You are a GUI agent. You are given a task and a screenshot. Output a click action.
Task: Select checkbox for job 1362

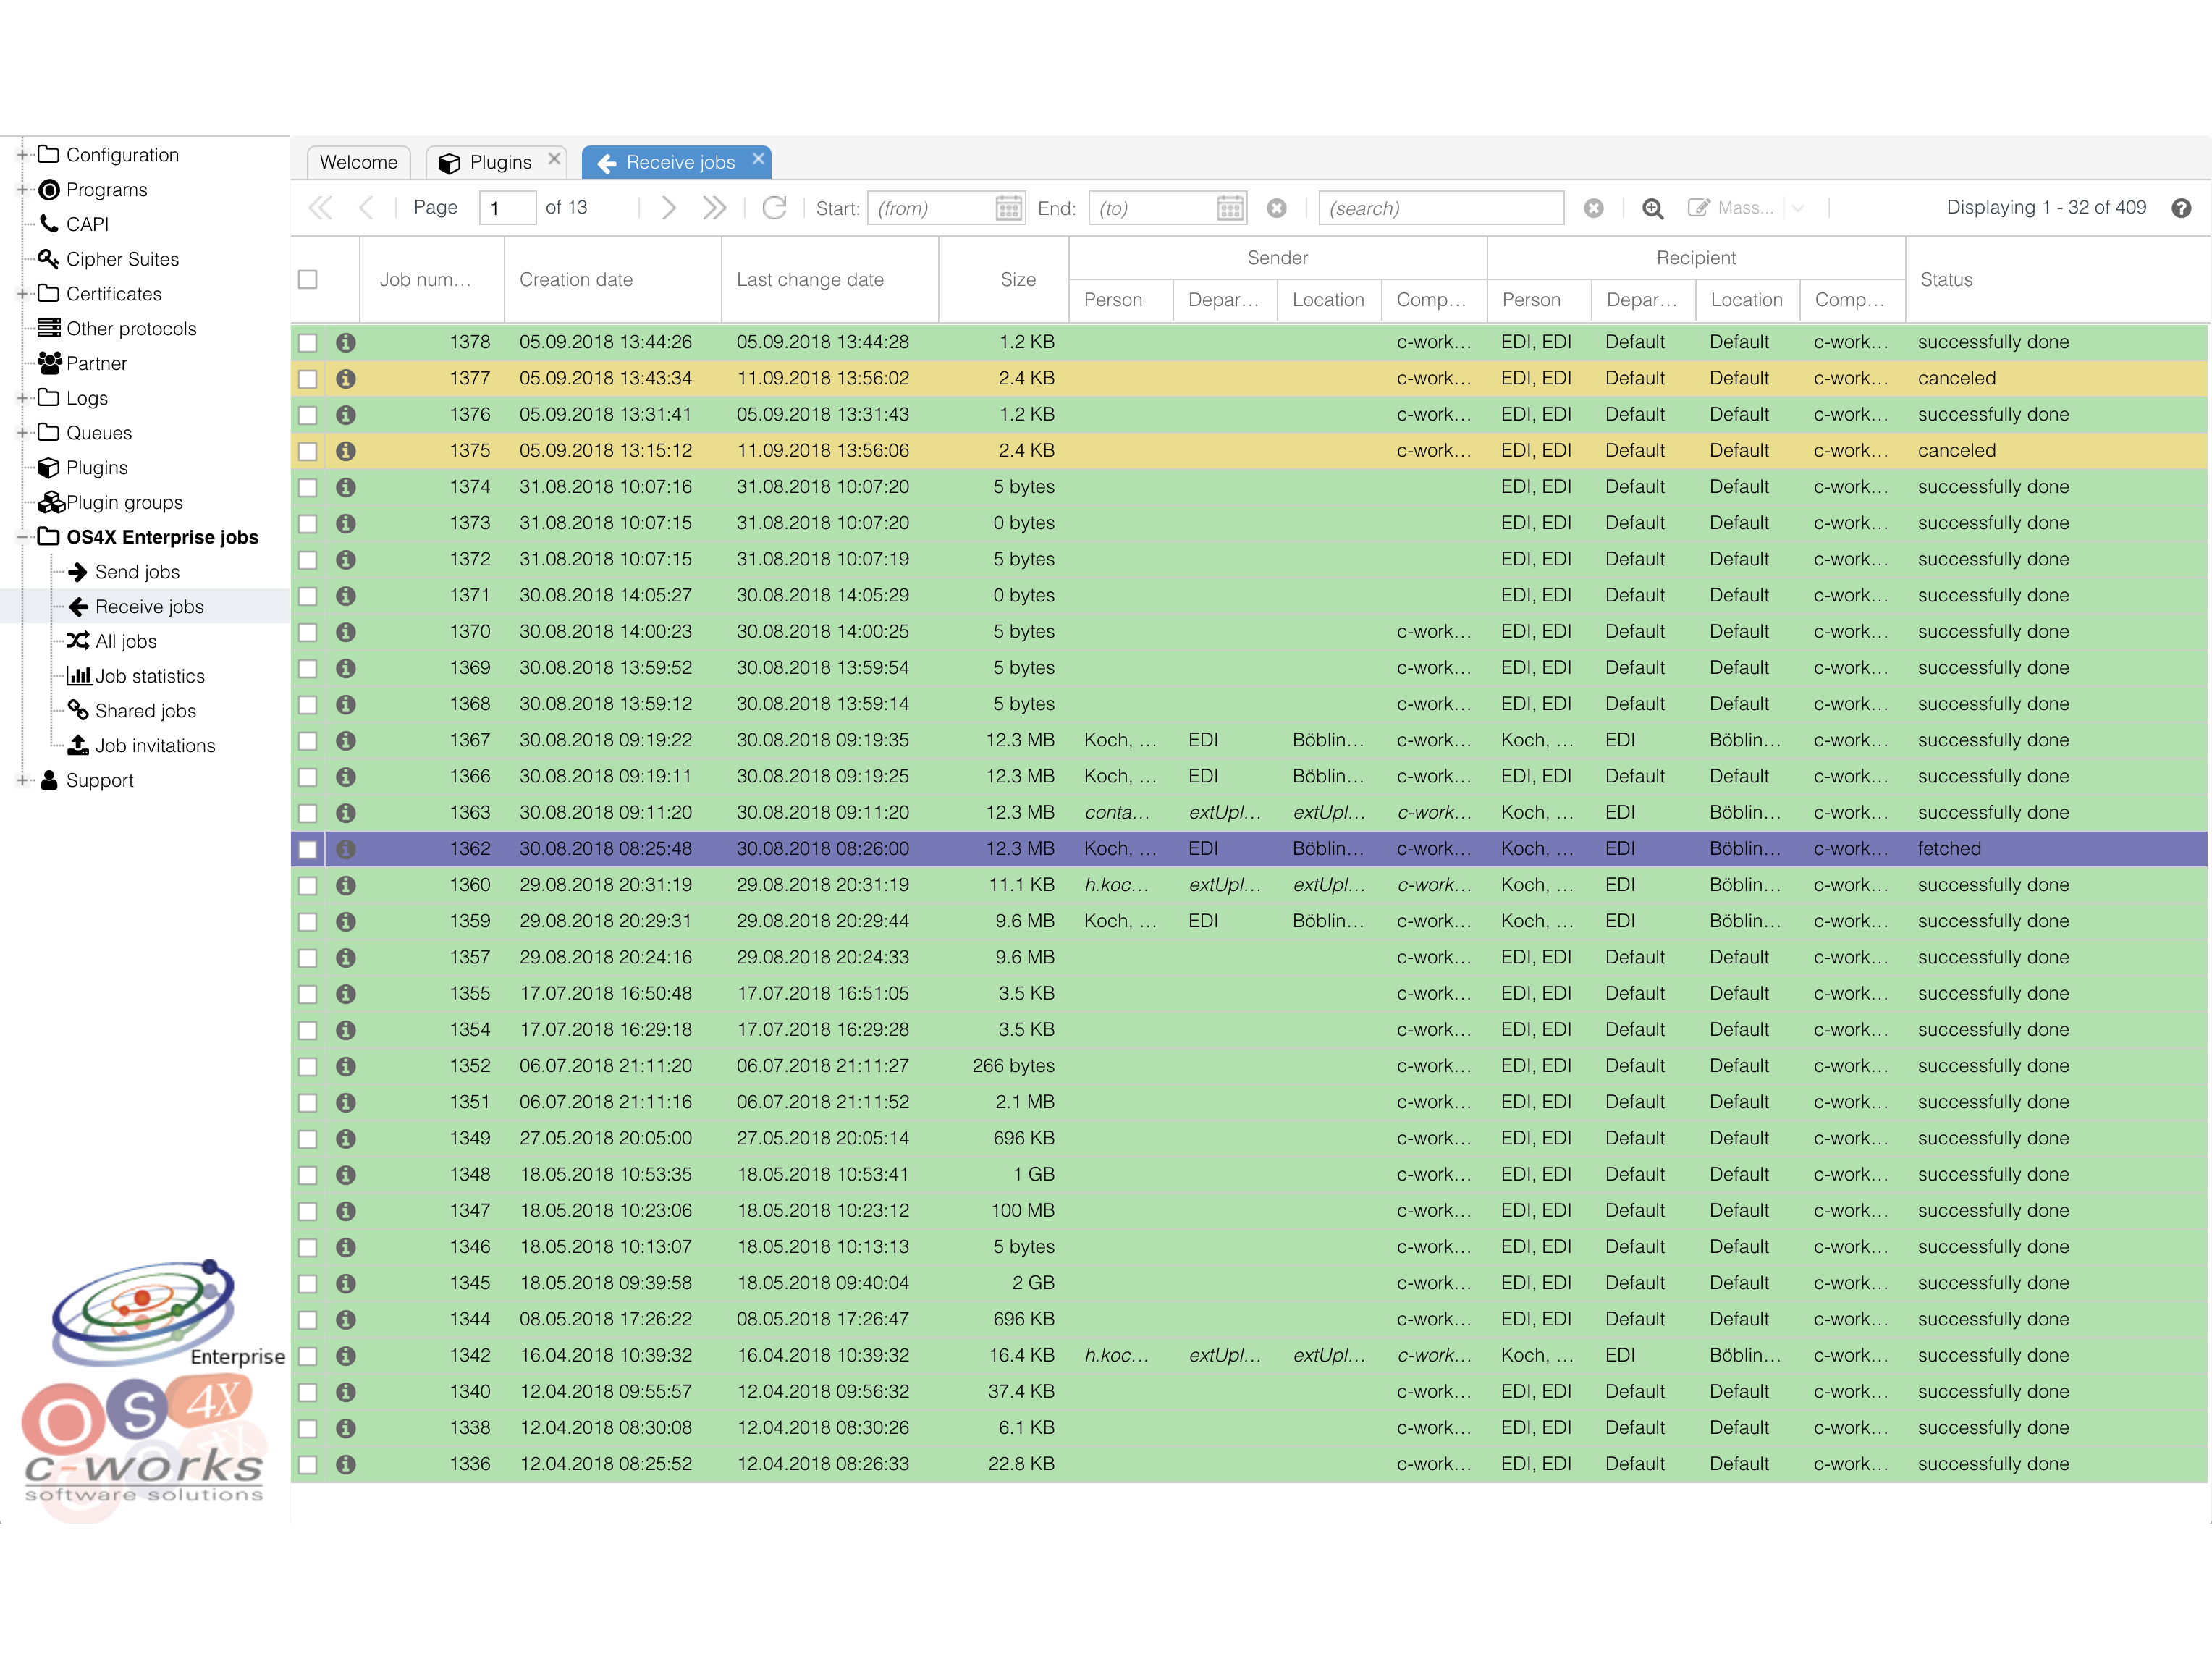(308, 849)
